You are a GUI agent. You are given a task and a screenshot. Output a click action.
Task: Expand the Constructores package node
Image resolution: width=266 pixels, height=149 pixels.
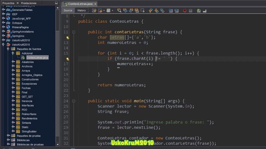[13, 79]
